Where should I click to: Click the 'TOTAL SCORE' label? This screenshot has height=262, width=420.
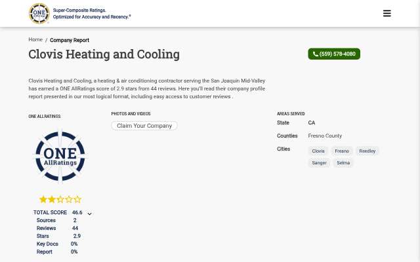tap(50, 212)
